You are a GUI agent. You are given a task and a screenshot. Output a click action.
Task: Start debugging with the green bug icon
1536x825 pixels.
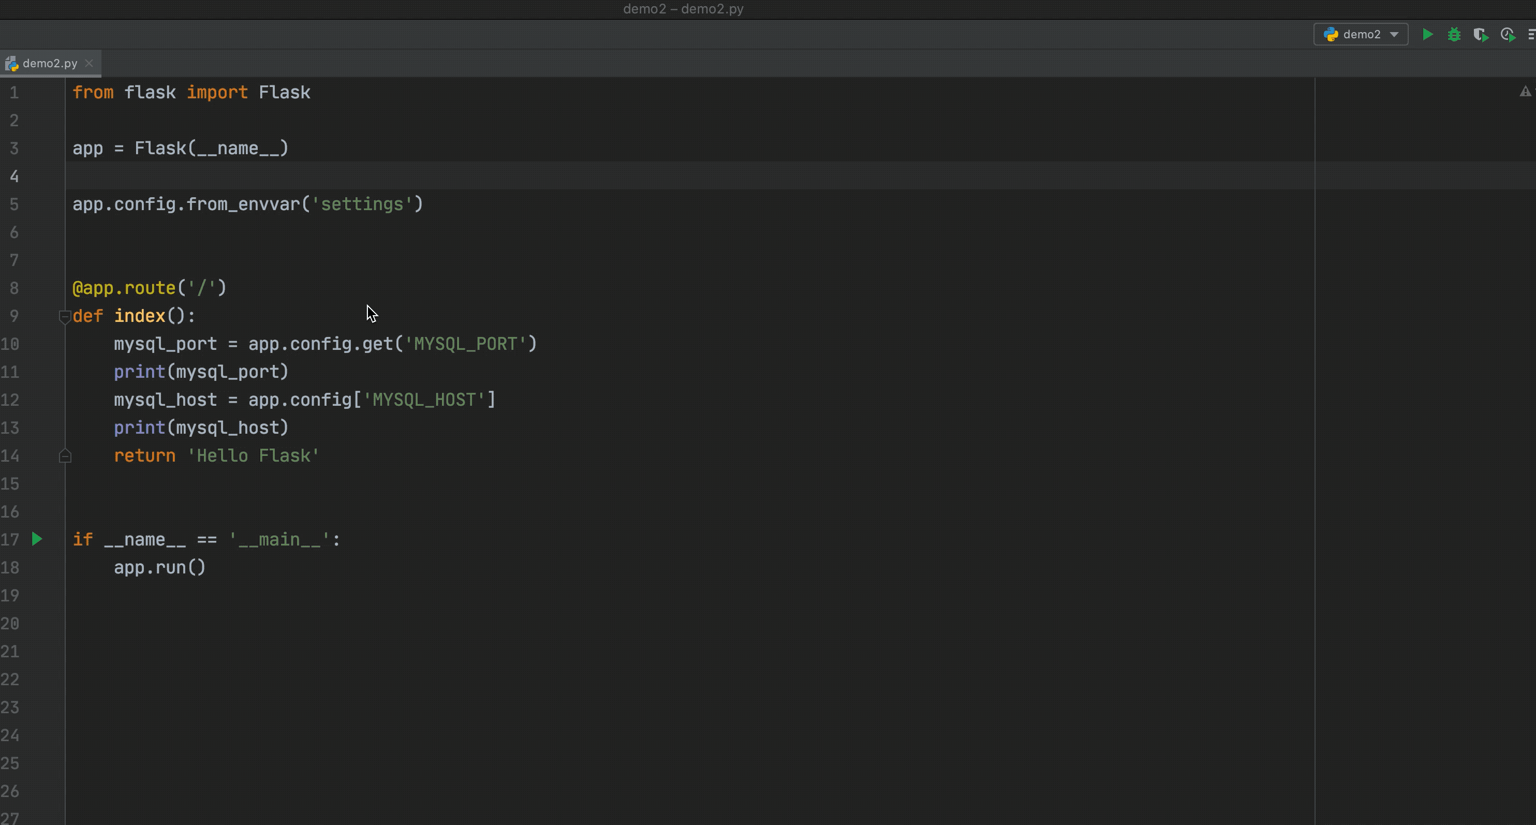point(1454,35)
